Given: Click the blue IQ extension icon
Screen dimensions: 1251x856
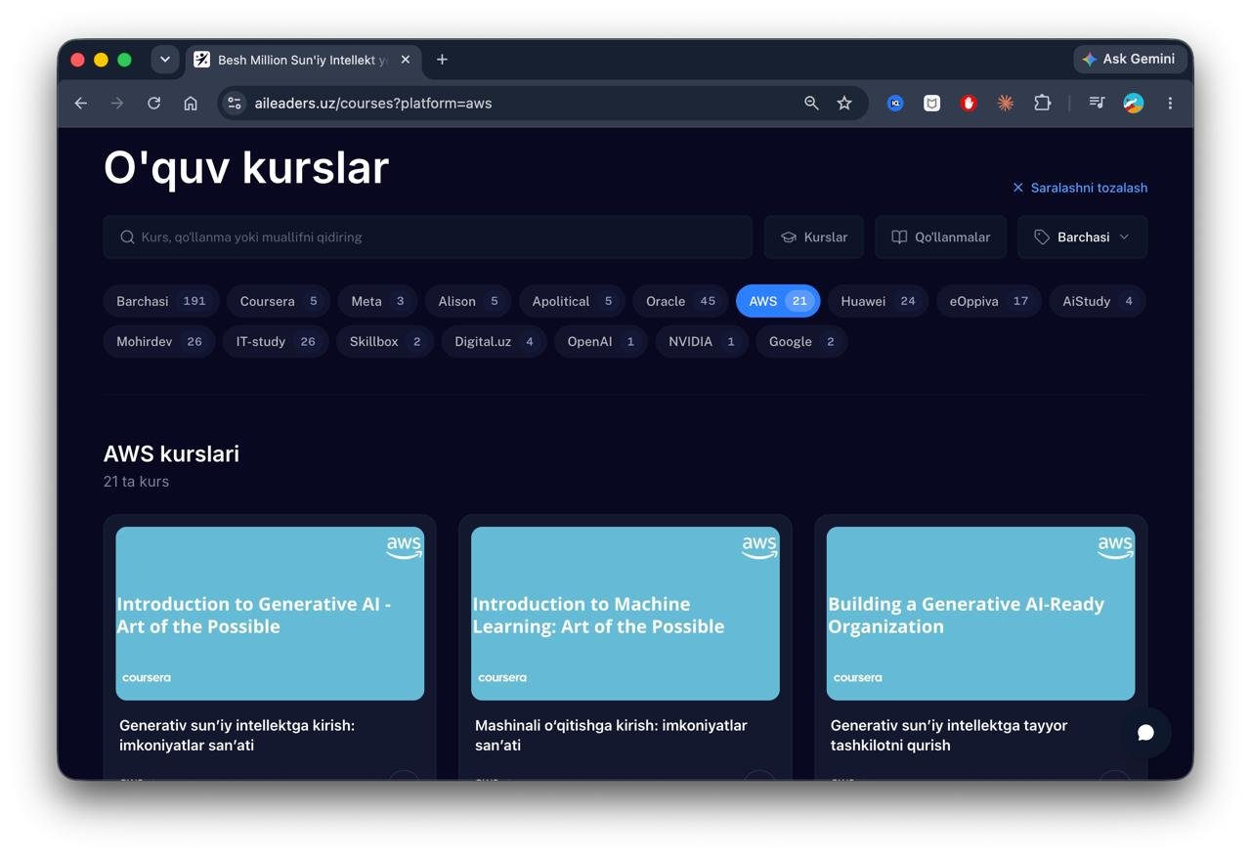Looking at the screenshot, I should tap(895, 103).
